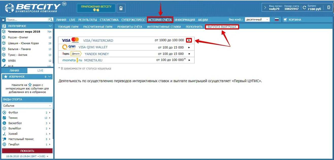Open the ИНФОРМАЦИЯ menu item
This screenshot has height=160, width=334.
coord(185,20)
